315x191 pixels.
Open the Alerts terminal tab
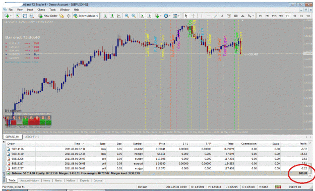tap(58, 180)
